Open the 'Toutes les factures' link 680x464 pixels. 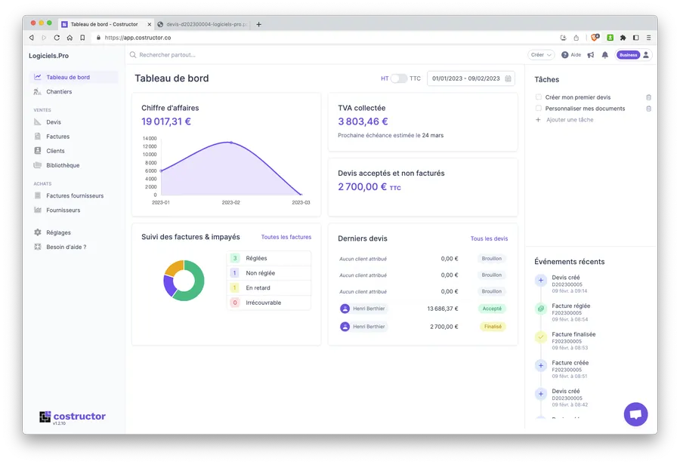point(286,237)
